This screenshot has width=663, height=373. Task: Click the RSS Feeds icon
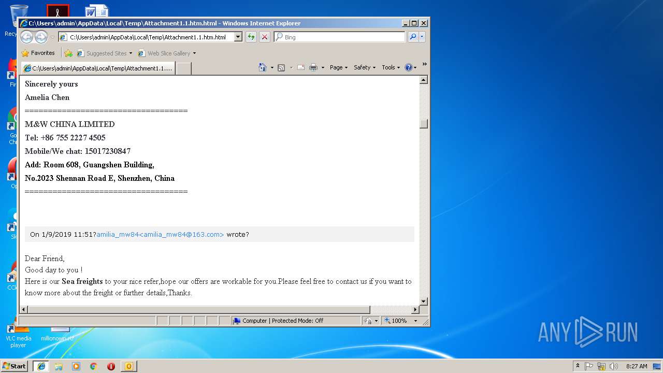point(281,67)
